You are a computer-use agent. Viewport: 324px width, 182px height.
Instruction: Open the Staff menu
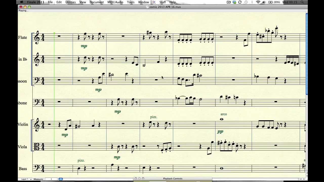click(x=163, y=2)
